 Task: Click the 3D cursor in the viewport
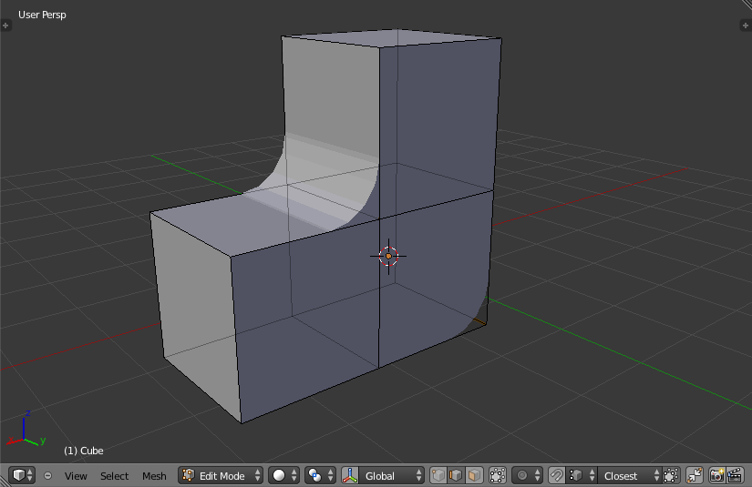click(388, 256)
